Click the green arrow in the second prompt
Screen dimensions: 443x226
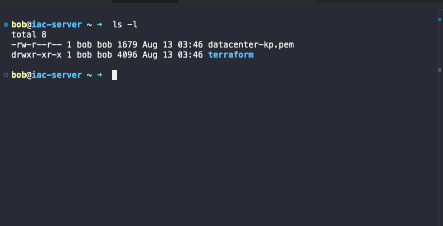(99, 75)
